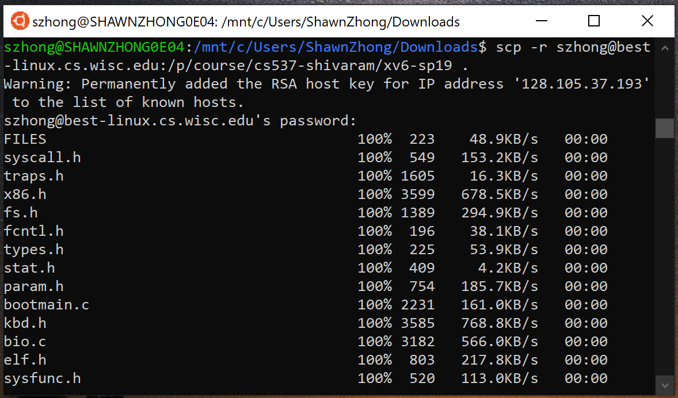The height and width of the screenshot is (398, 678).
Task: Click the 100% progress for x86.h
Action: (375, 194)
